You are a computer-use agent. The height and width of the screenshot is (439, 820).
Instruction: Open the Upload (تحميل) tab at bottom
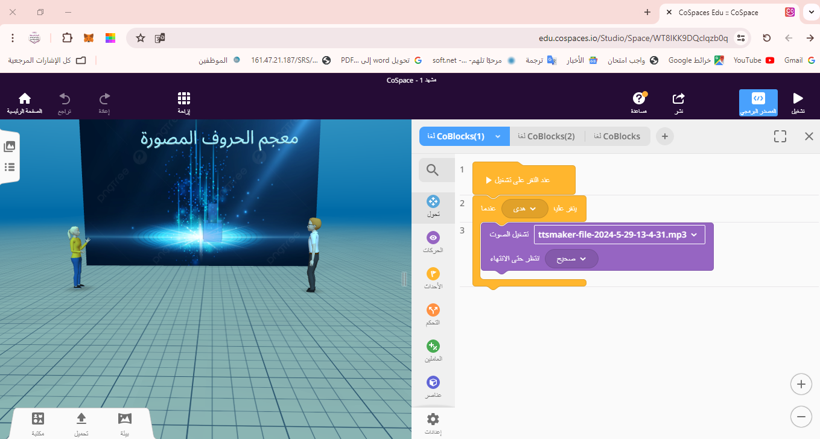click(x=81, y=425)
